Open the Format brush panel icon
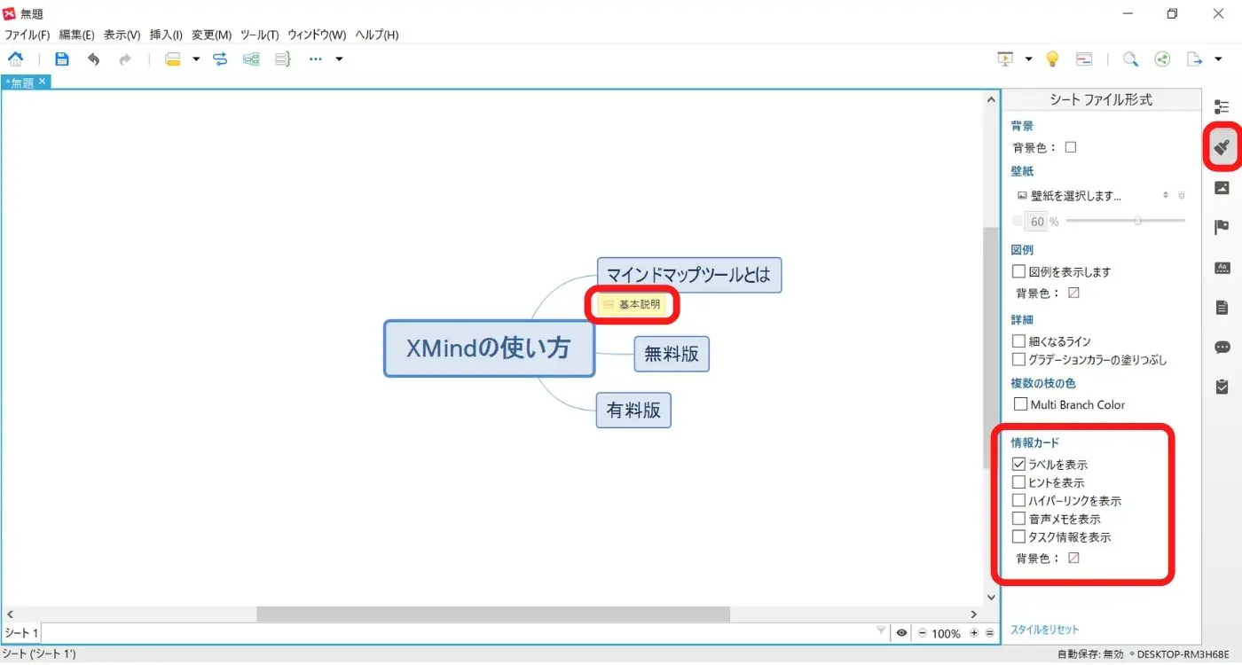The image size is (1242, 665). click(1222, 146)
